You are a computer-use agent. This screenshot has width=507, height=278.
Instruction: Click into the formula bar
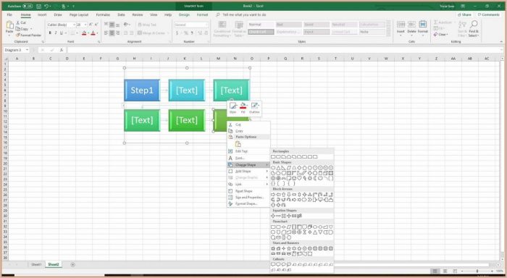pos(285,50)
